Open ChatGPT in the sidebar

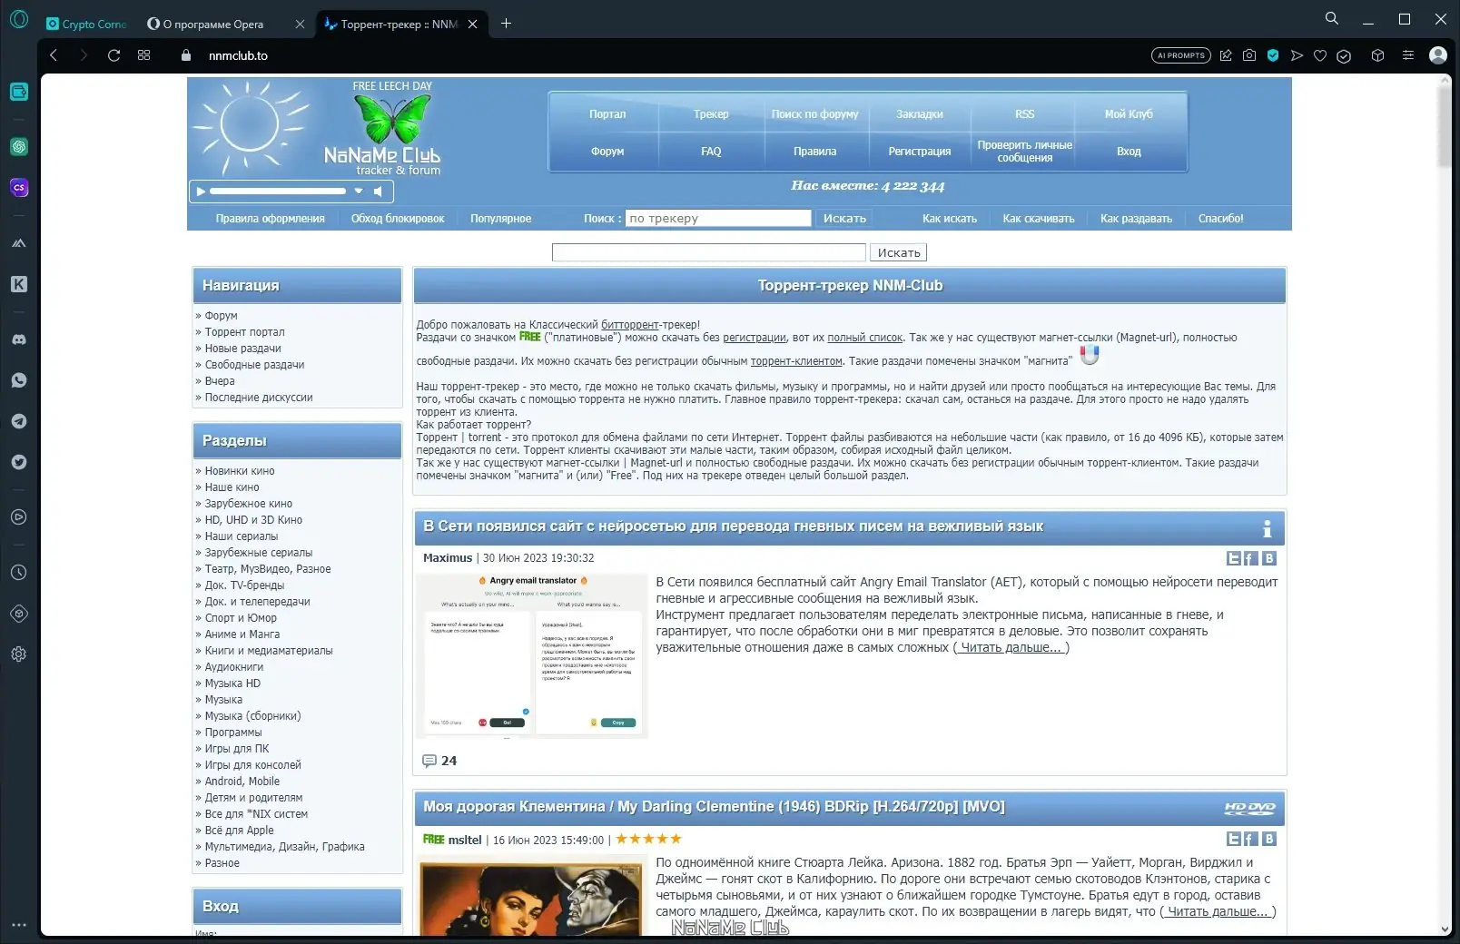pyautogui.click(x=19, y=146)
